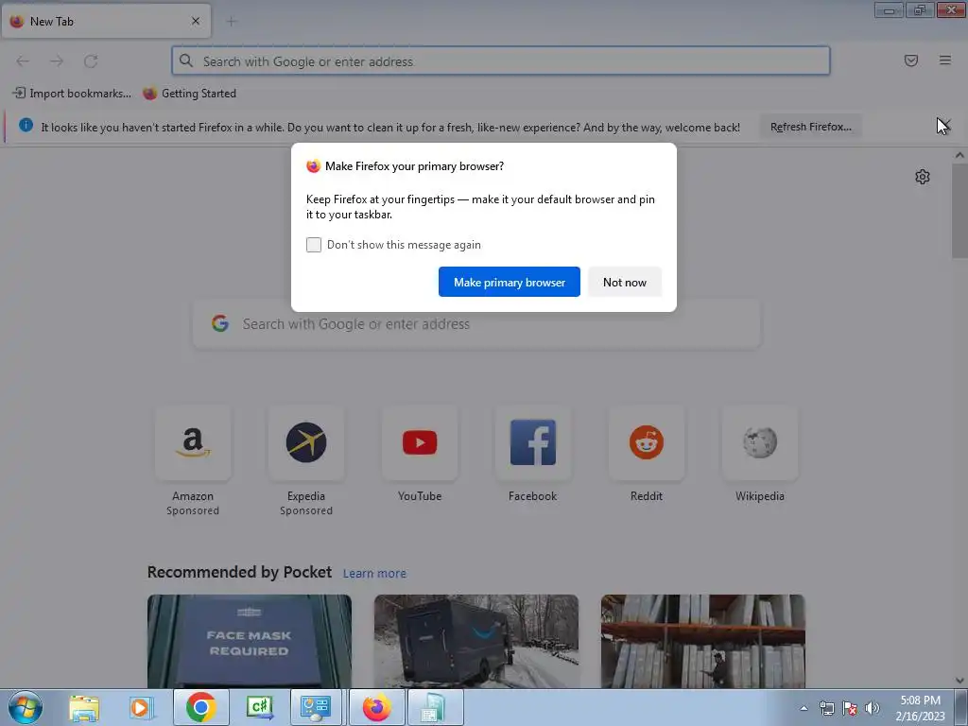Go forward with the forward arrow

(57, 61)
